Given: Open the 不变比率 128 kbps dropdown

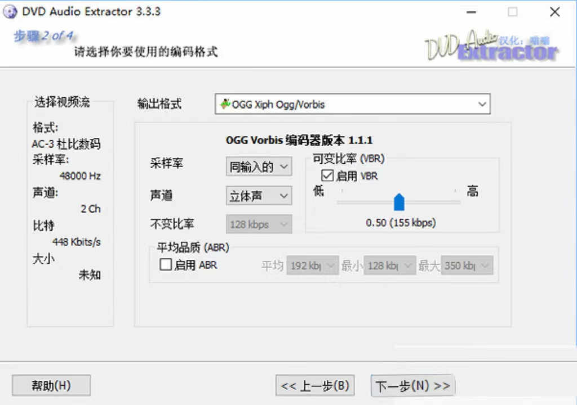Looking at the screenshot, I should [x=259, y=224].
